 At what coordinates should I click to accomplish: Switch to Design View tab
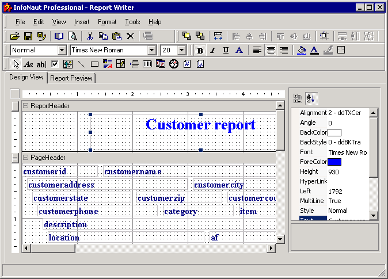coord(26,77)
